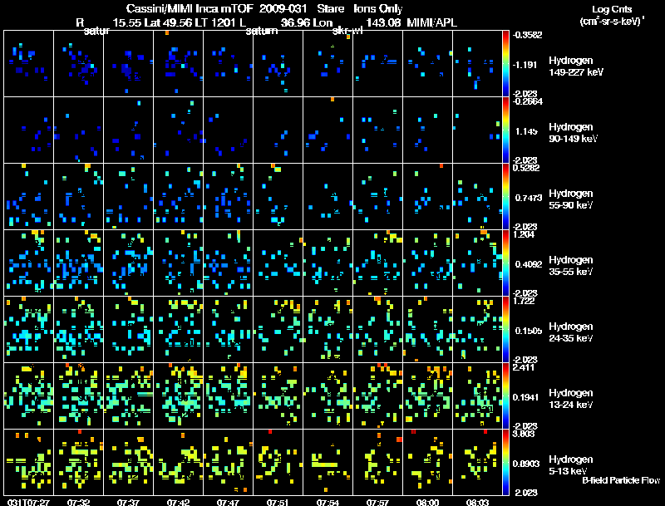The height and width of the screenshot is (506, 665).
Task: Click the '07:37' time axis label
Action: pos(128,502)
